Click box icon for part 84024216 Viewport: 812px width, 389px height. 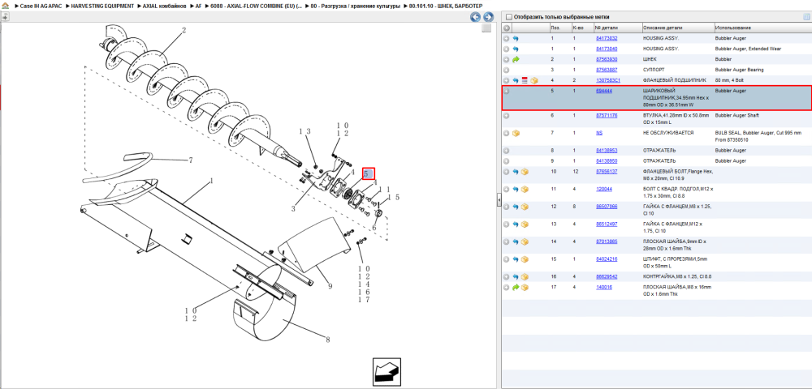(525, 259)
